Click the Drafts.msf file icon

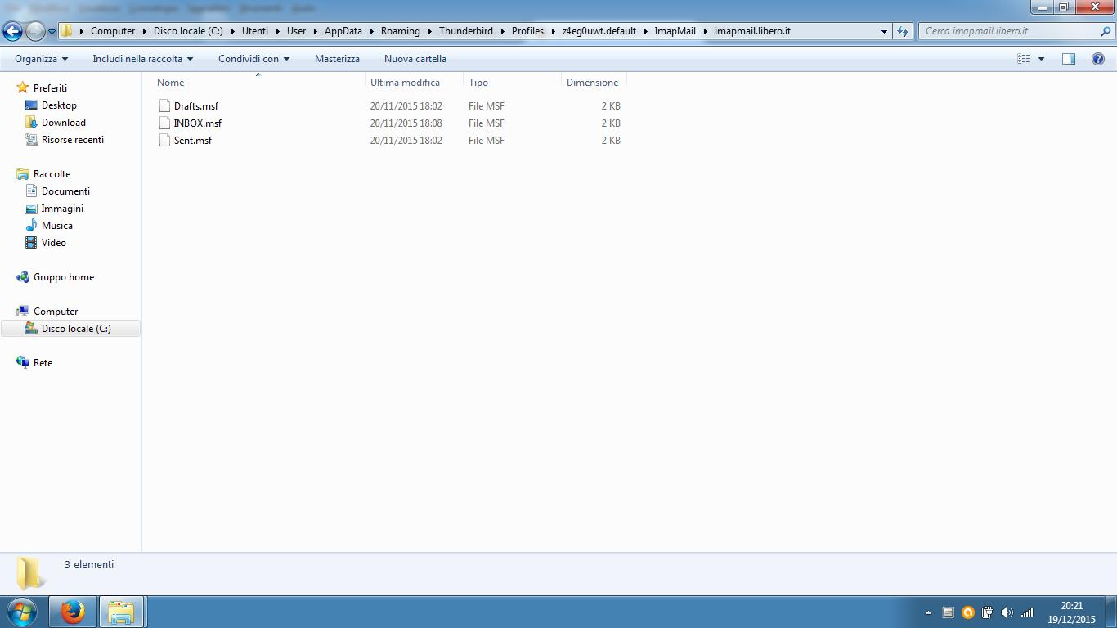(x=164, y=105)
